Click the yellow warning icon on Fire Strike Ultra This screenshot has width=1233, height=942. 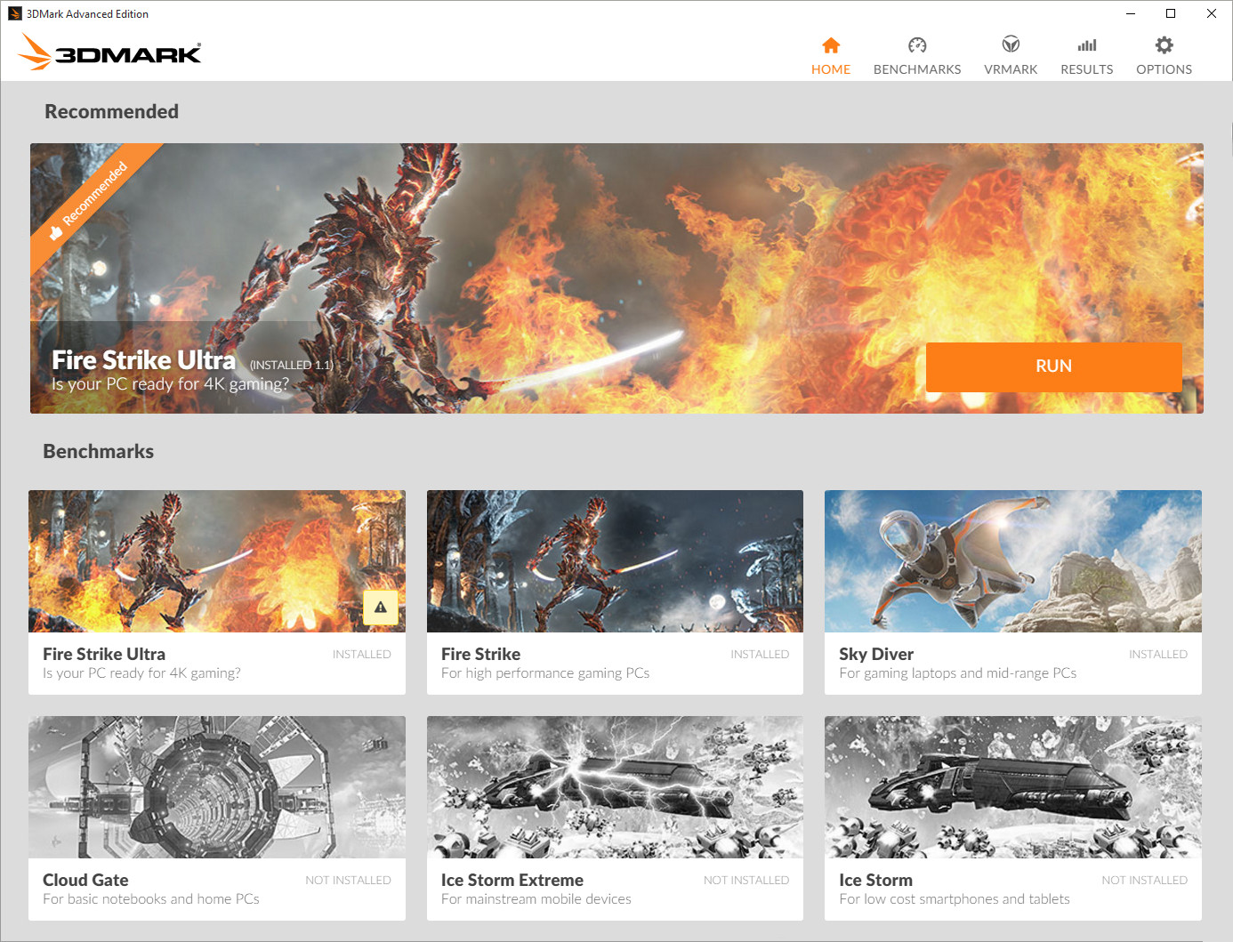pyautogui.click(x=380, y=608)
